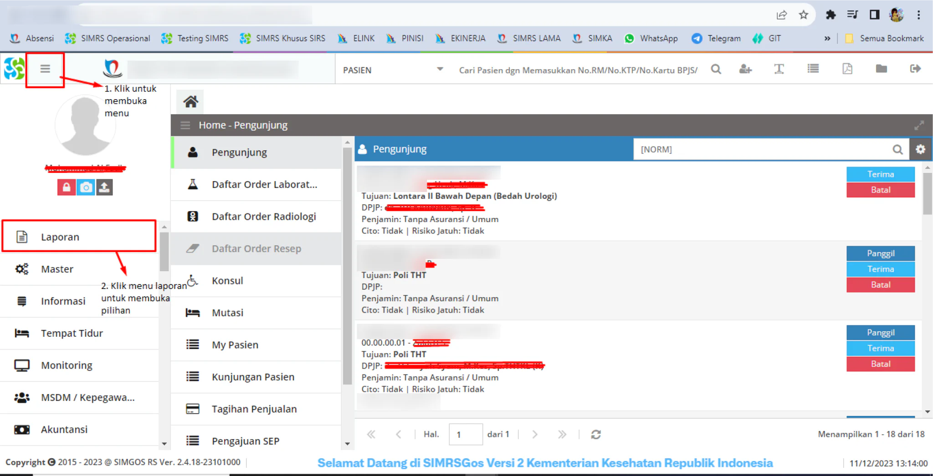Open the Konsul menu entry
Image resolution: width=933 pixels, height=476 pixels.
[x=256, y=281]
